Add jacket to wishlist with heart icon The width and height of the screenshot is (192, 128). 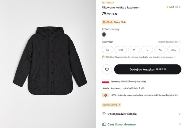107,69
